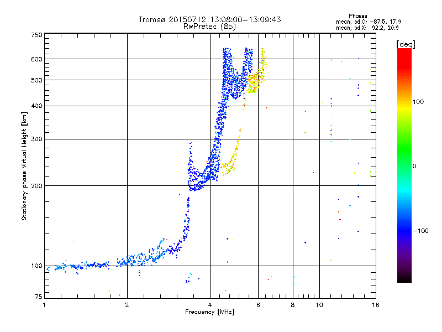Select the 'mean, sd,O: -87.5, 17.9' line
Screen dimensions: 442x332
[x=368, y=22]
